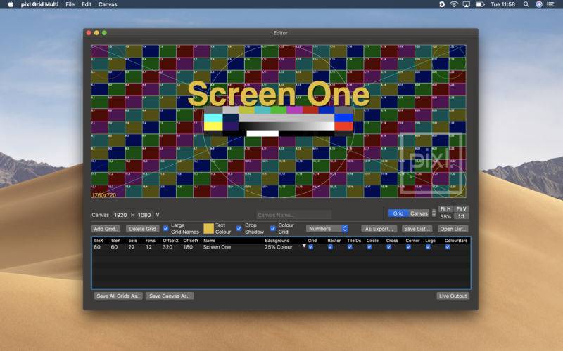
Task: Switch to the Canvas view tab
Action: 419,213
